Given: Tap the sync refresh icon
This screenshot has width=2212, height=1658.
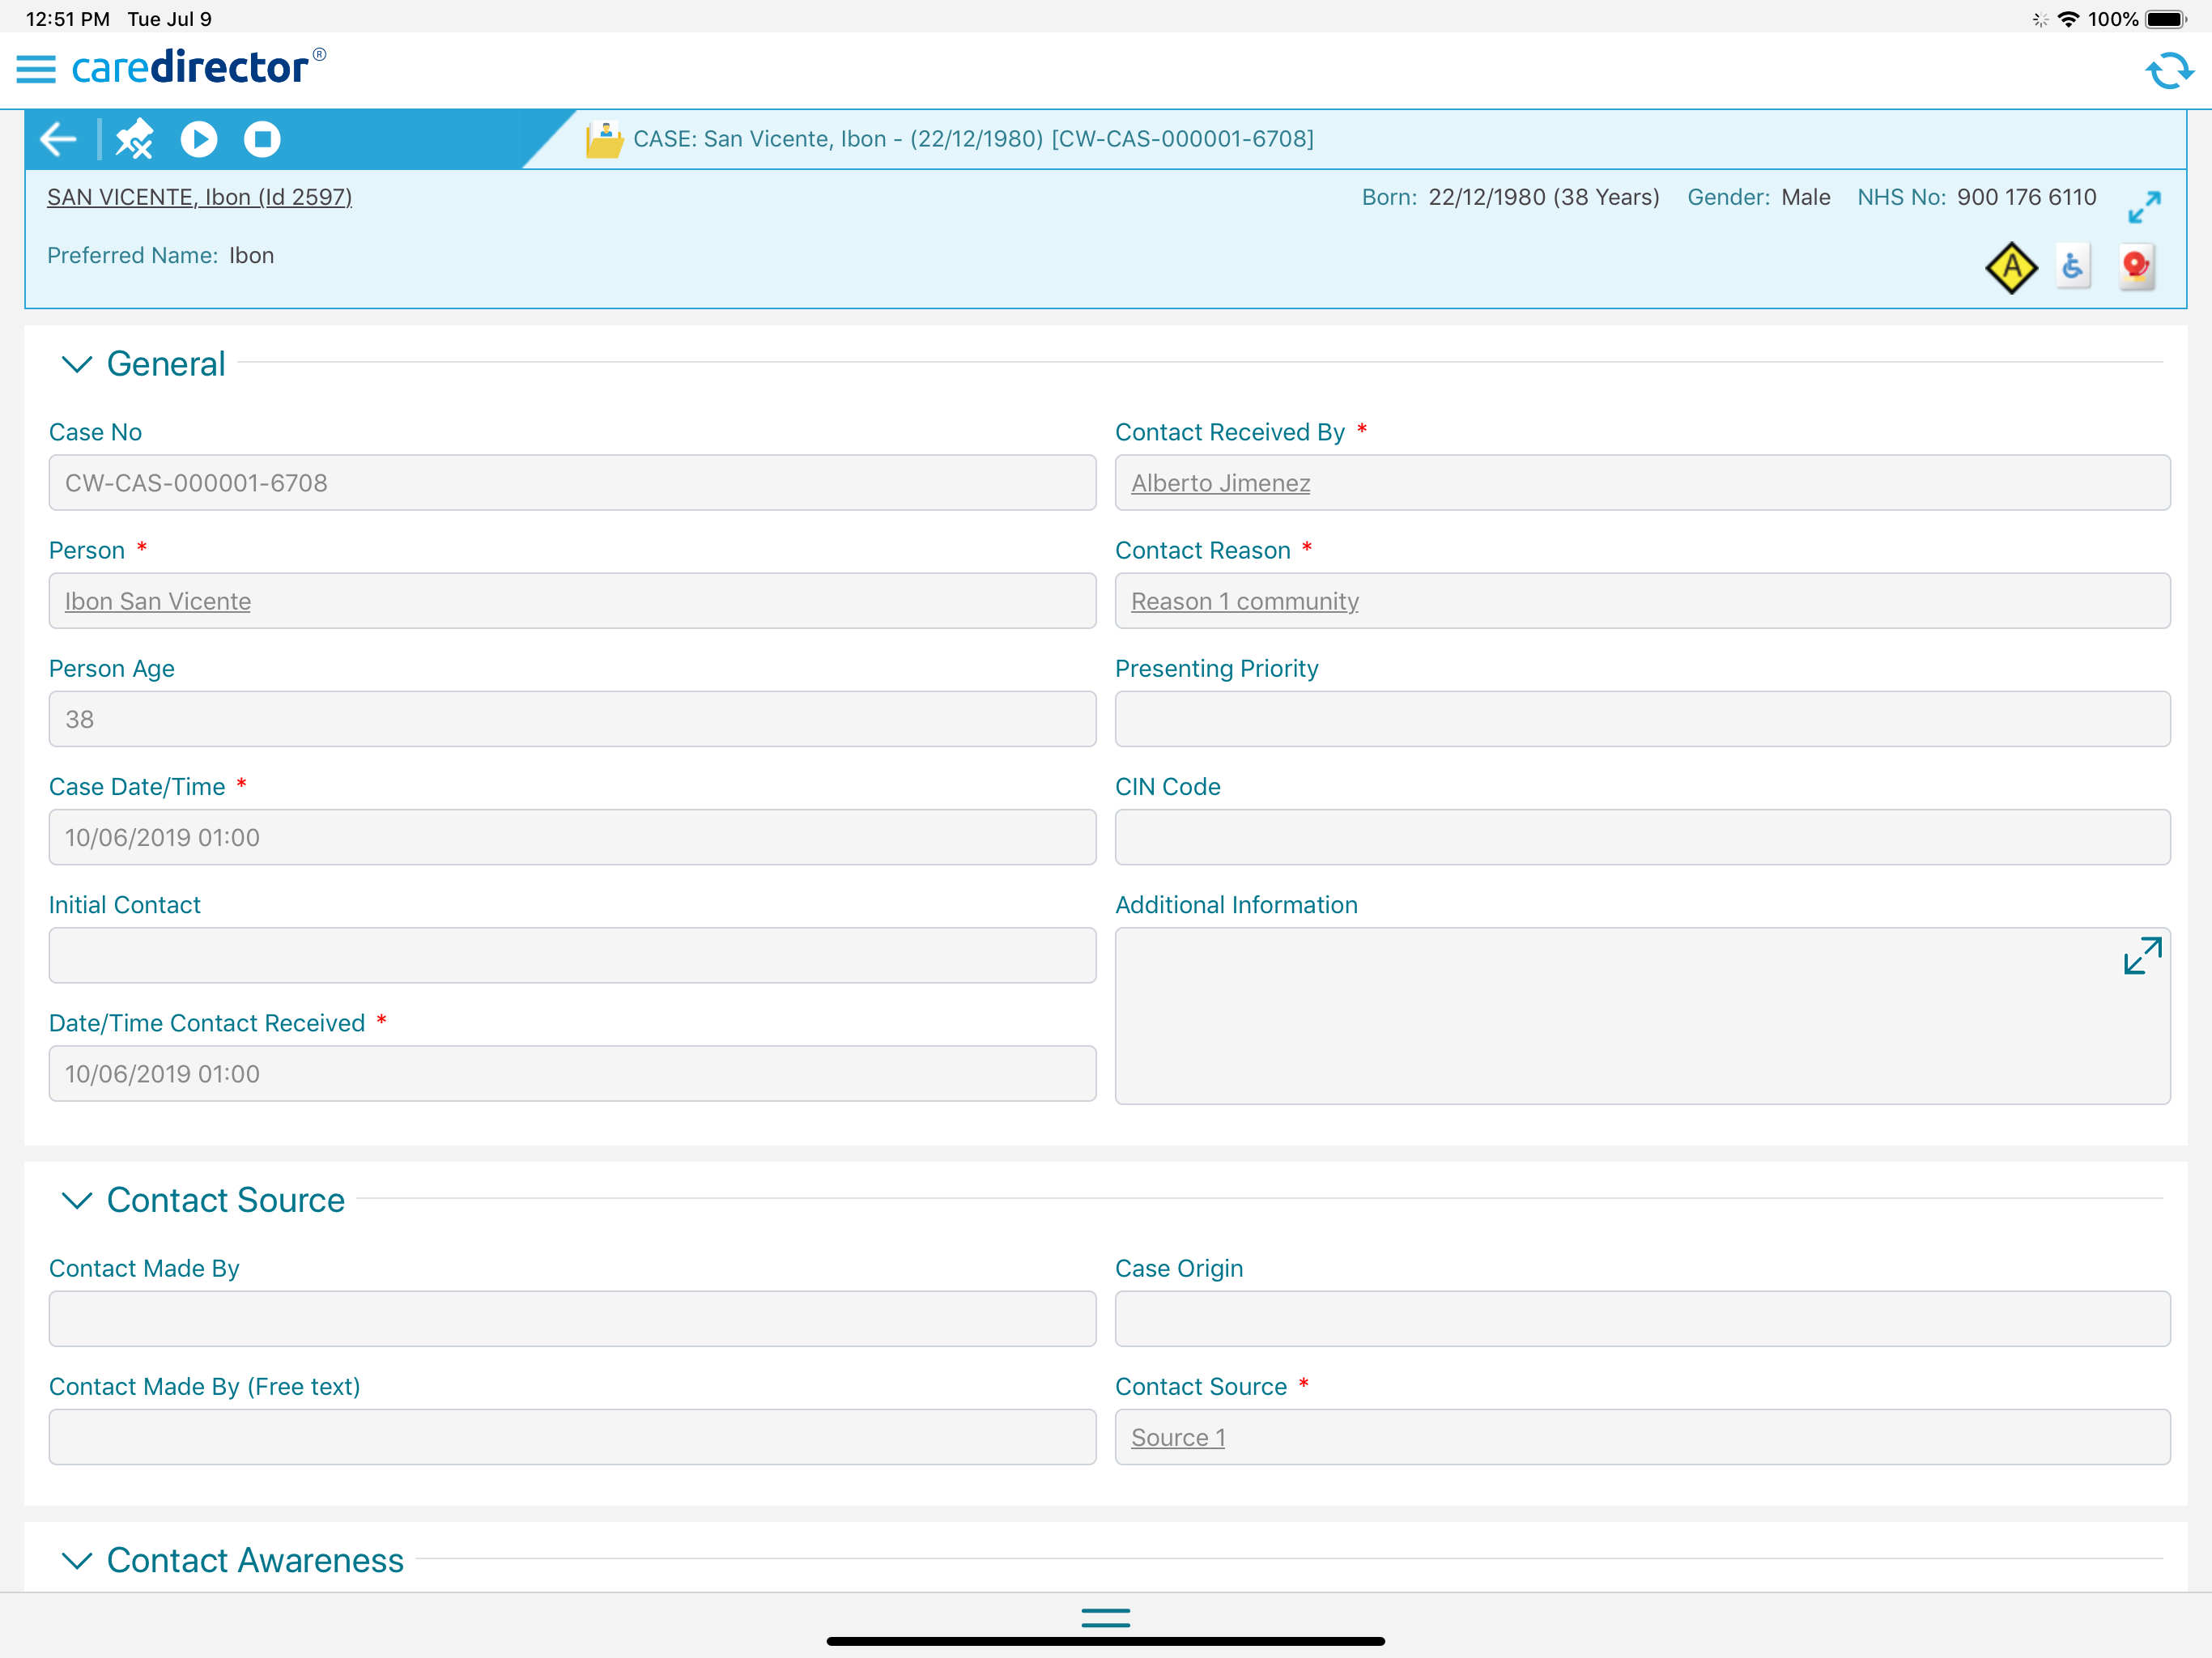Looking at the screenshot, I should coord(2168,70).
